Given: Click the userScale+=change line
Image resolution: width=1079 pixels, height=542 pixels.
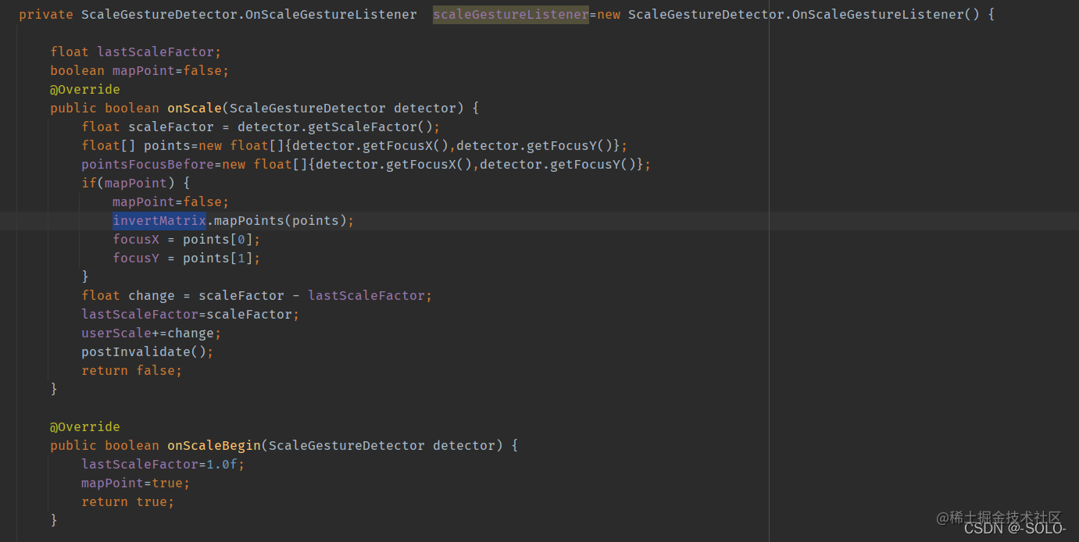Looking at the screenshot, I should click(152, 333).
